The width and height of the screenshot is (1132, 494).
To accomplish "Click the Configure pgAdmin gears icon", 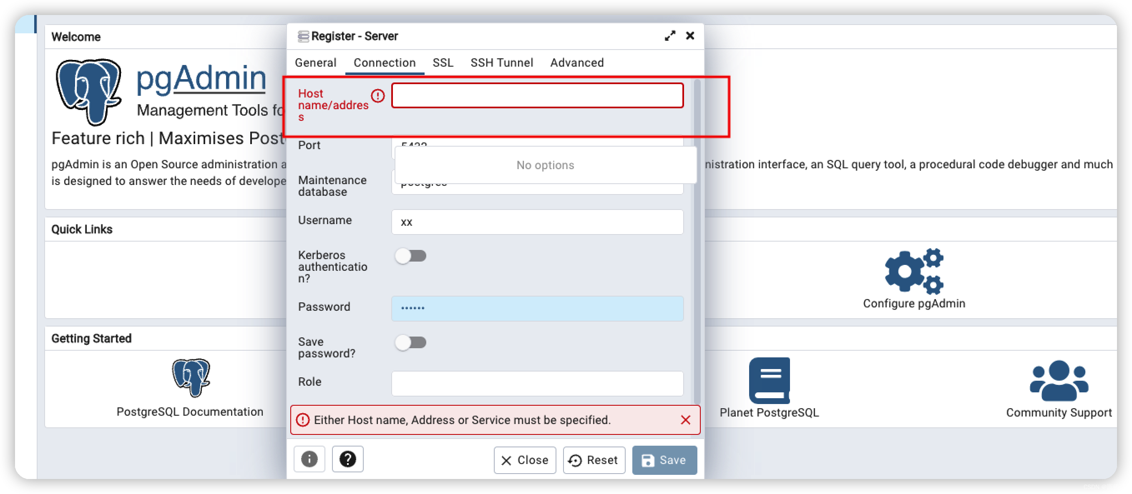I will [913, 271].
